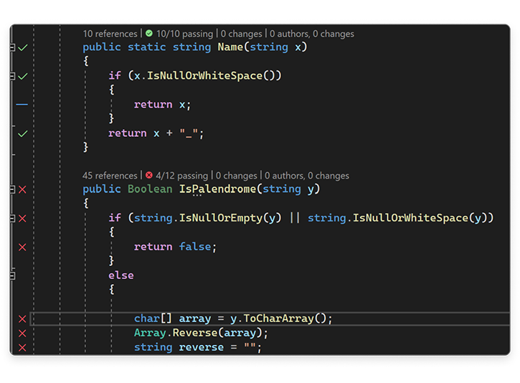Viewport: 520px width, 383px height.
Task: Click the ToCharArray method call
Action: coord(279,318)
